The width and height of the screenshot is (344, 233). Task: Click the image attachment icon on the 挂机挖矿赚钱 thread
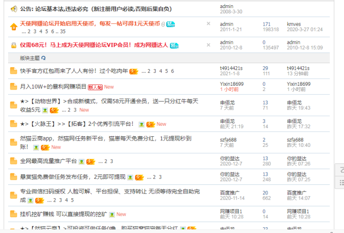(x=112, y=214)
